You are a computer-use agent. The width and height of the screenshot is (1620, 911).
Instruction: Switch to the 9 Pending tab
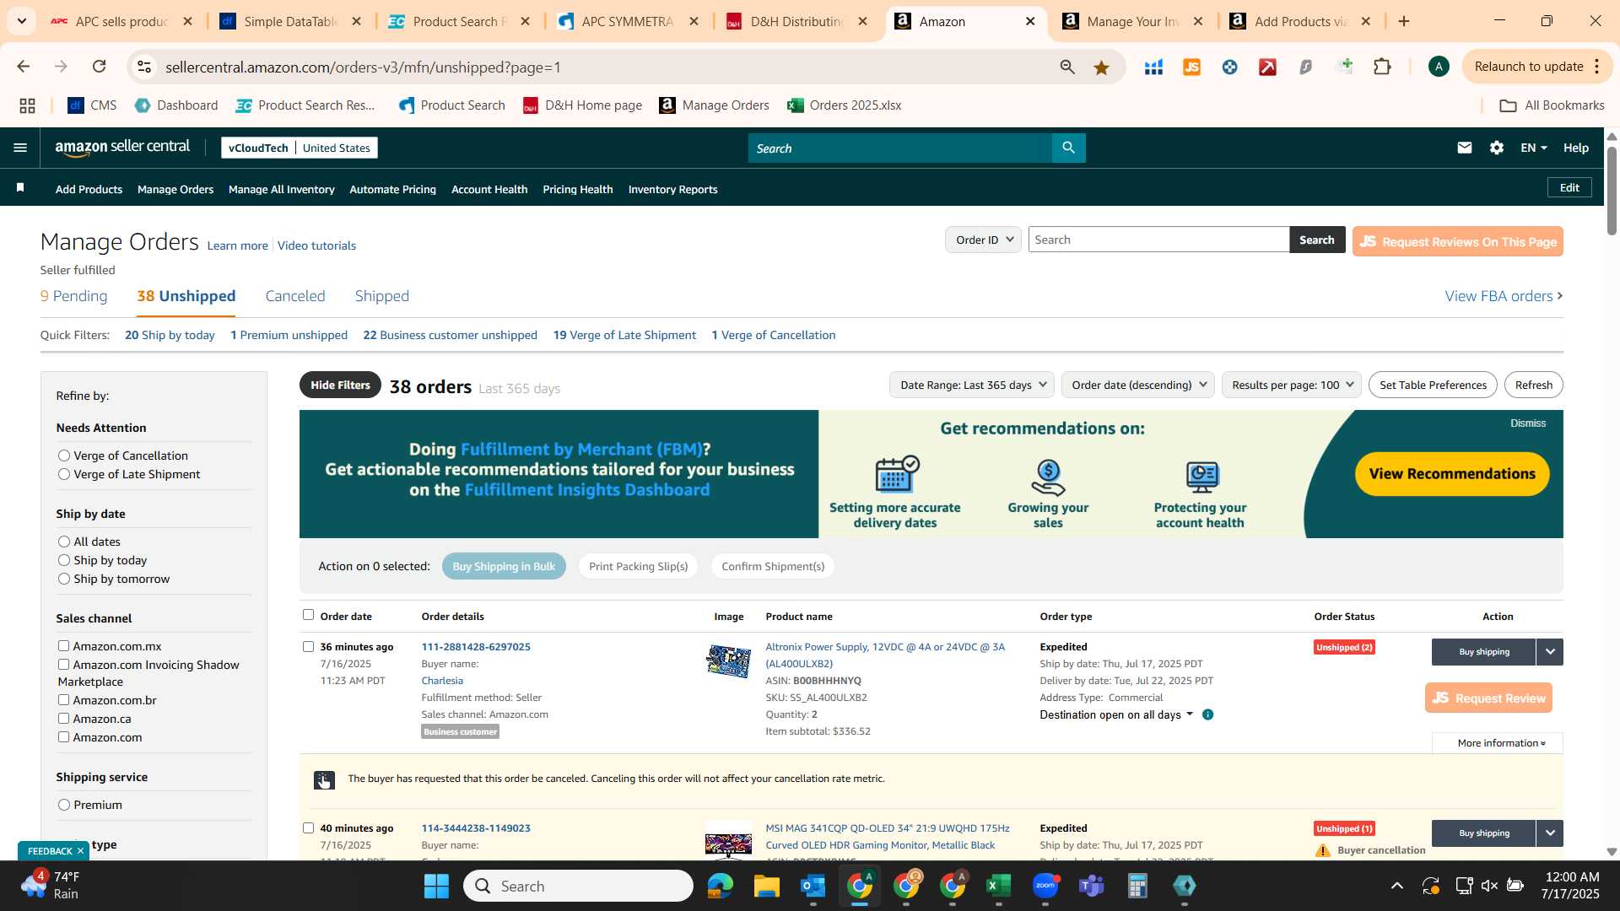pos(74,296)
